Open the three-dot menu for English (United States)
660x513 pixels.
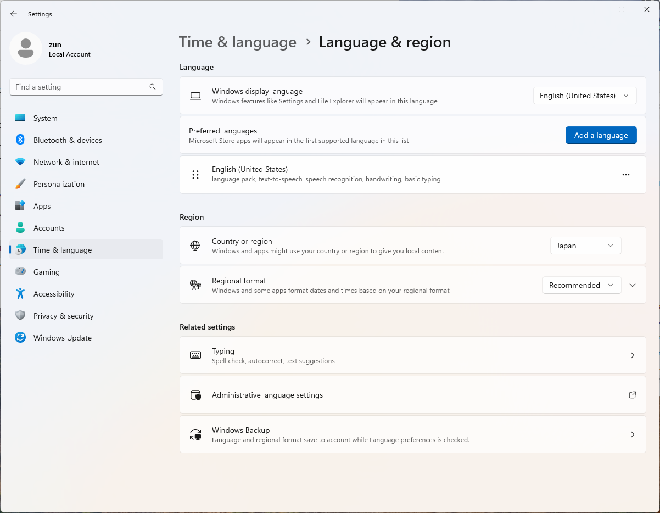(626, 175)
